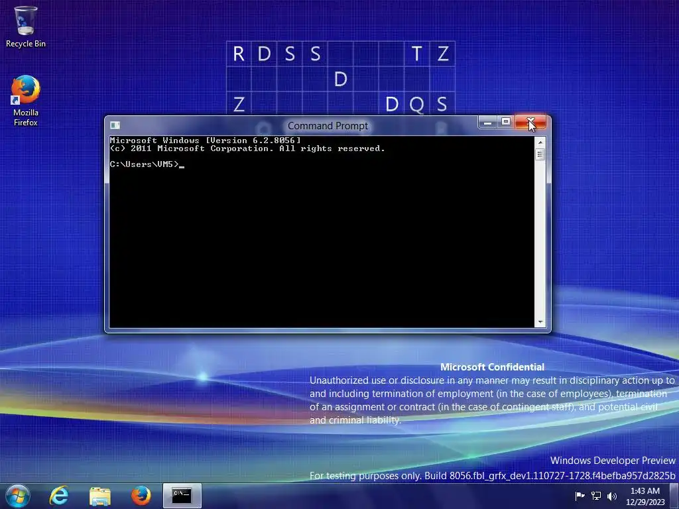Screen dimensions: 679x509
Task: Open network status icon in tray
Action: [x=596, y=496]
